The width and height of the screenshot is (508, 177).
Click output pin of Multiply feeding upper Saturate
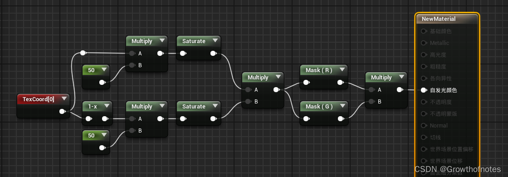[x=161, y=54]
